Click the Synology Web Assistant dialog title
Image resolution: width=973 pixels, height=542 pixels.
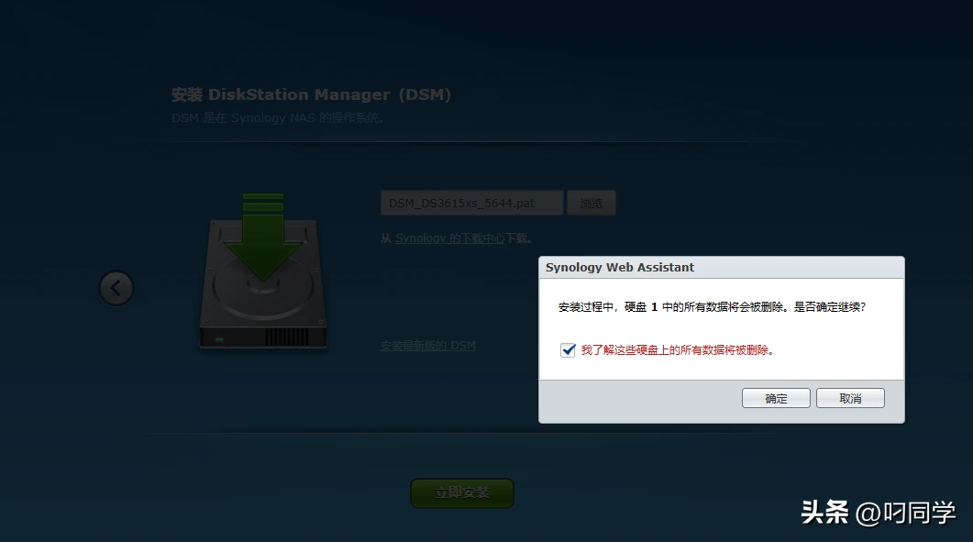(x=619, y=268)
